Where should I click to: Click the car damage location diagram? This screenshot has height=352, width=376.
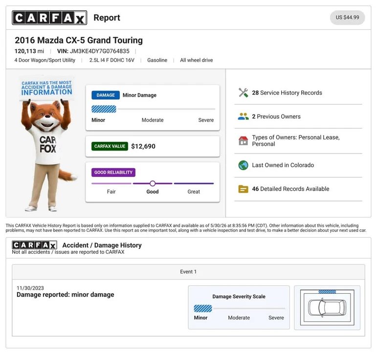point(327,308)
